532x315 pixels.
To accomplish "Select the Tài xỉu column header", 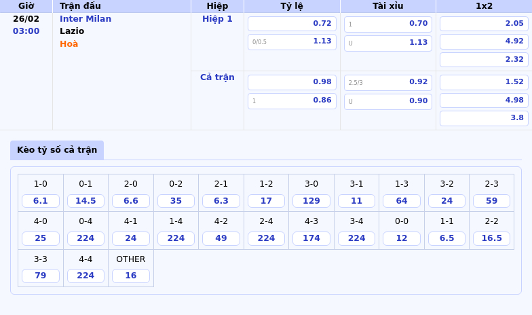I will coord(388,5).
